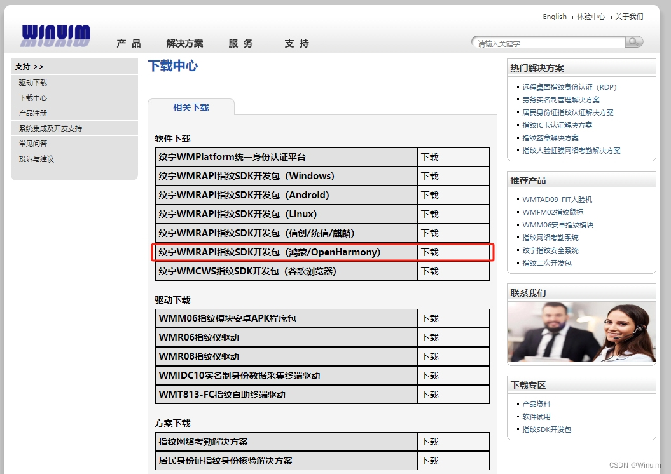Open 居民身份证指纹认证解决方案

pos(568,112)
